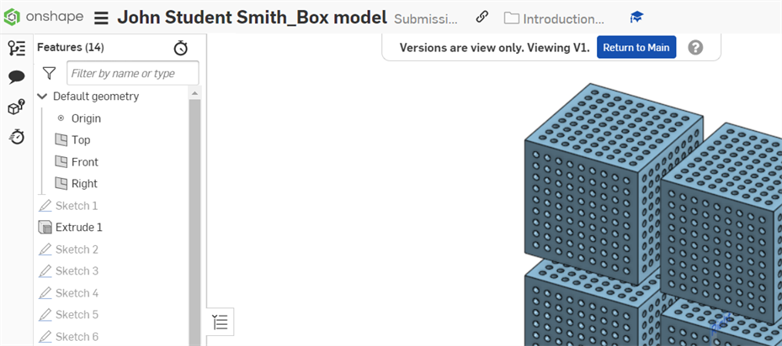Click the feature list scrollbar
This screenshot has height=346, width=782.
click(x=195, y=219)
